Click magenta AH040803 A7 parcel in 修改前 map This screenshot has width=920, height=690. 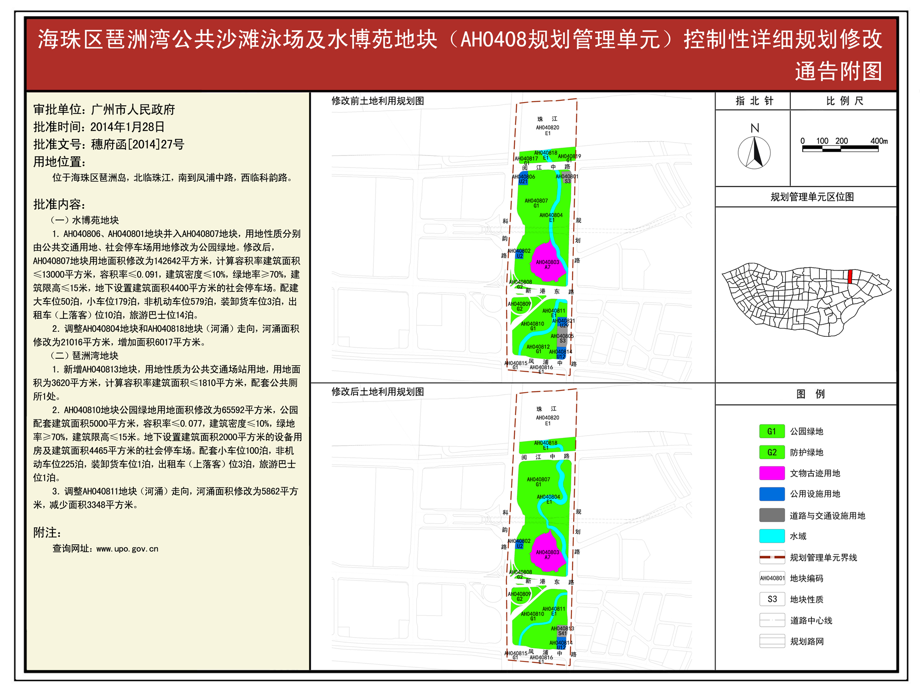(547, 261)
